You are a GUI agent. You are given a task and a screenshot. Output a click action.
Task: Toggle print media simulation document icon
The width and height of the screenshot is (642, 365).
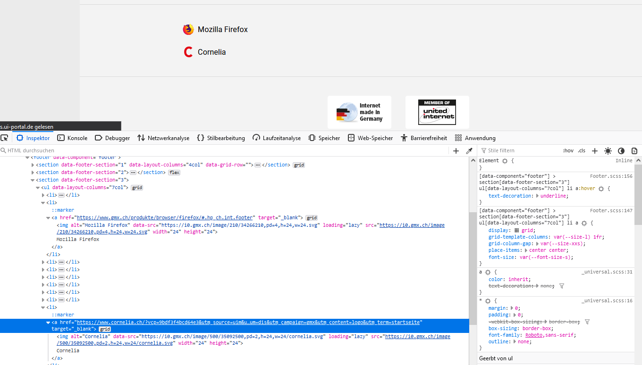pos(634,150)
